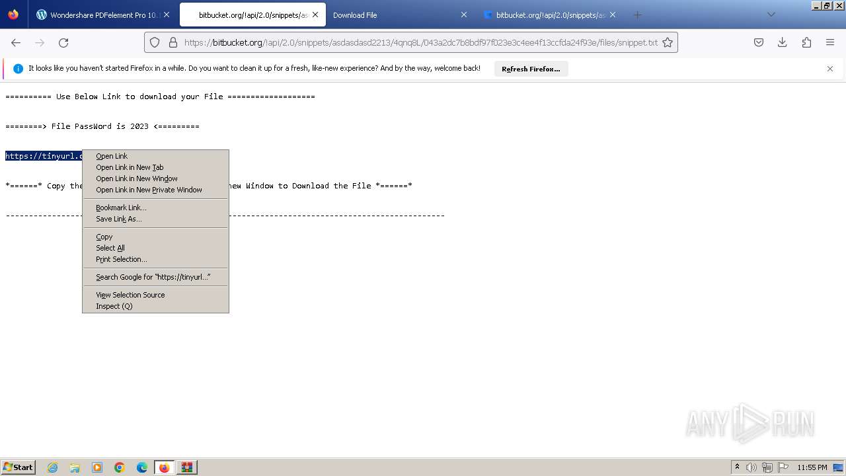Image resolution: width=846 pixels, height=476 pixels.
Task: Select Bookmark Link menu entry
Action: tap(155, 208)
